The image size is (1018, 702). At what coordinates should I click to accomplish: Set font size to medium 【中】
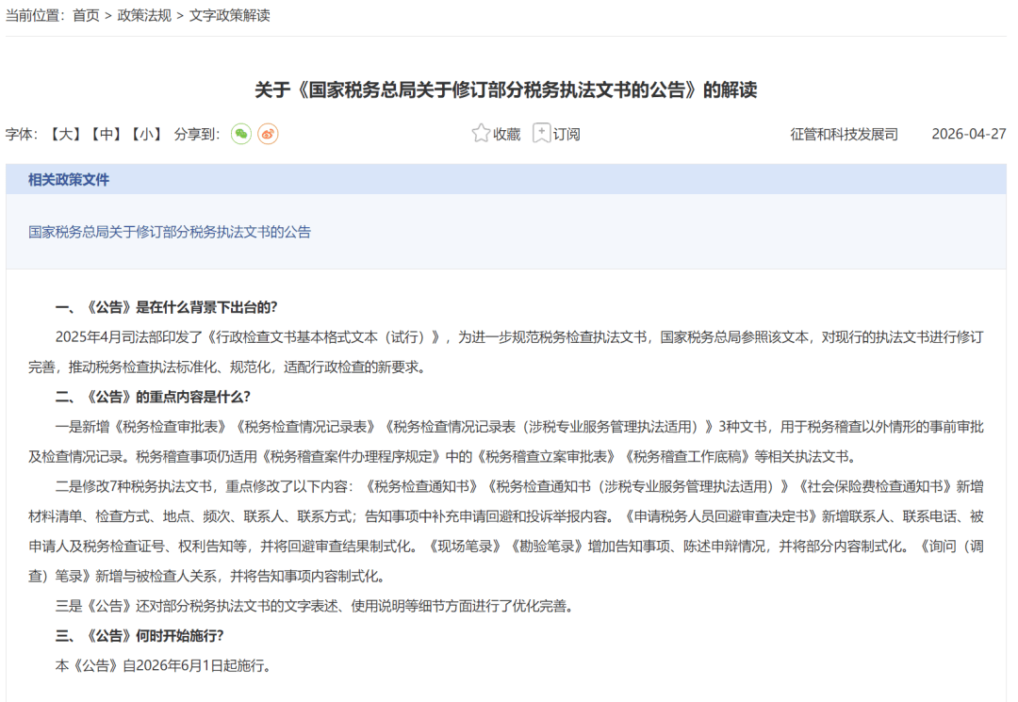coord(106,135)
